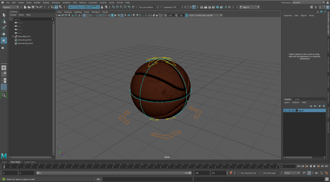Screen dimensions: 330x182
Task: Click the MEL command language label
Action: pyautogui.click(x=99, y=179)
